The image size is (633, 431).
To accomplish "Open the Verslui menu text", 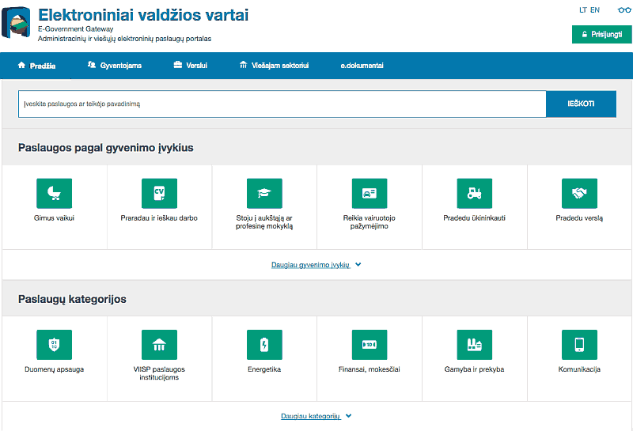I will 196,66.
